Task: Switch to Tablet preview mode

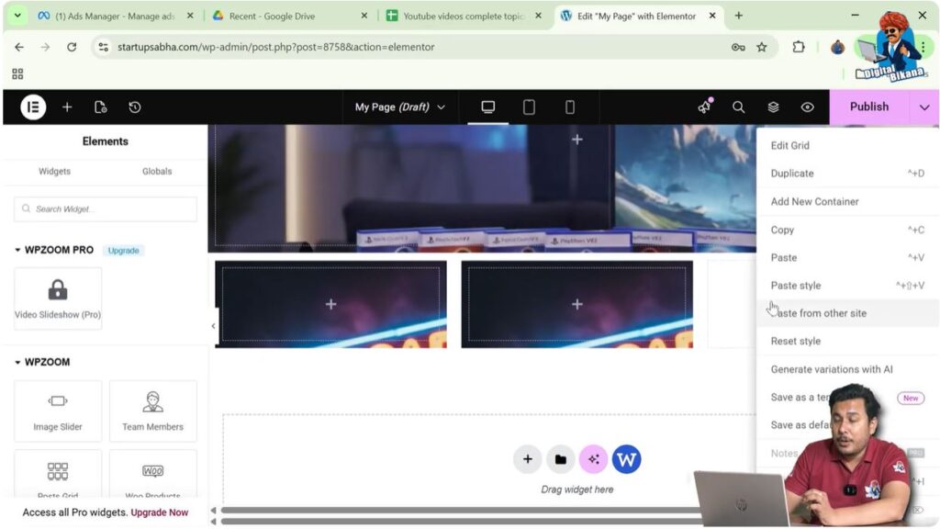Action: click(529, 107)
